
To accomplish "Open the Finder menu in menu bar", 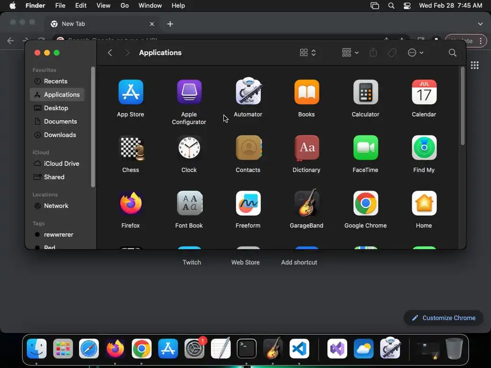I will coord(35,6).
